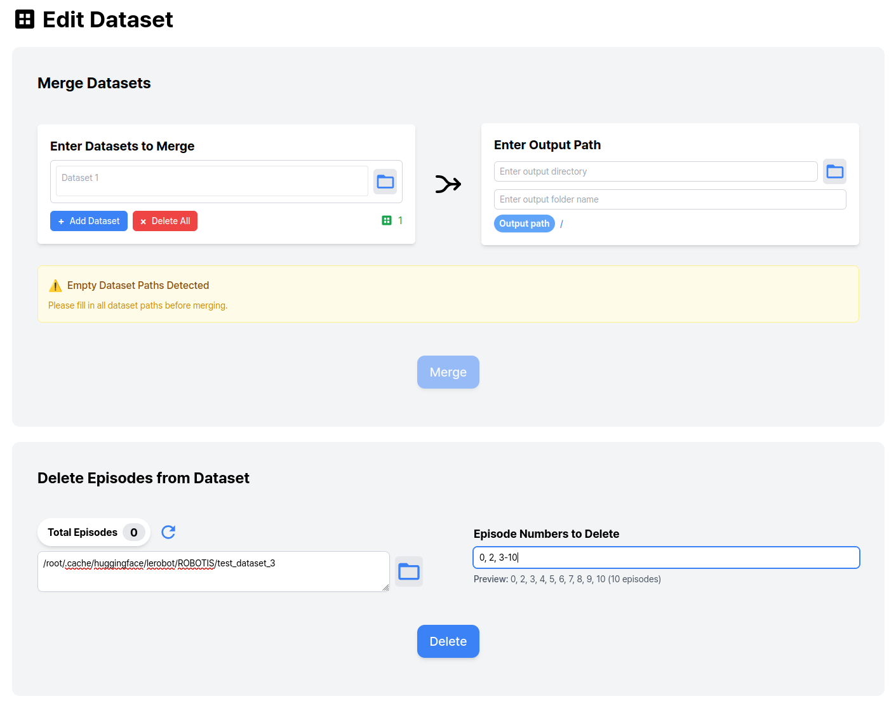Refresh the Total Episodes count

(x=168, y=532)
